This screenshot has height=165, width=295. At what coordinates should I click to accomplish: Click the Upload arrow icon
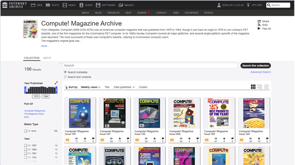[x=248, y=5]
